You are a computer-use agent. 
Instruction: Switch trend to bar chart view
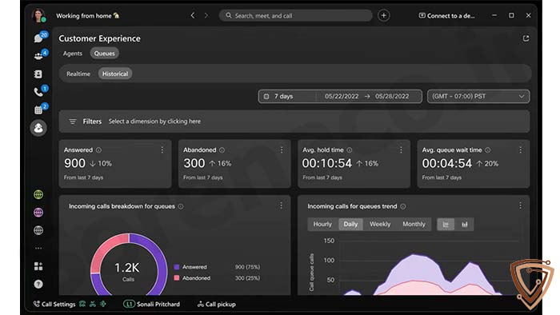[x=464, y=225]
